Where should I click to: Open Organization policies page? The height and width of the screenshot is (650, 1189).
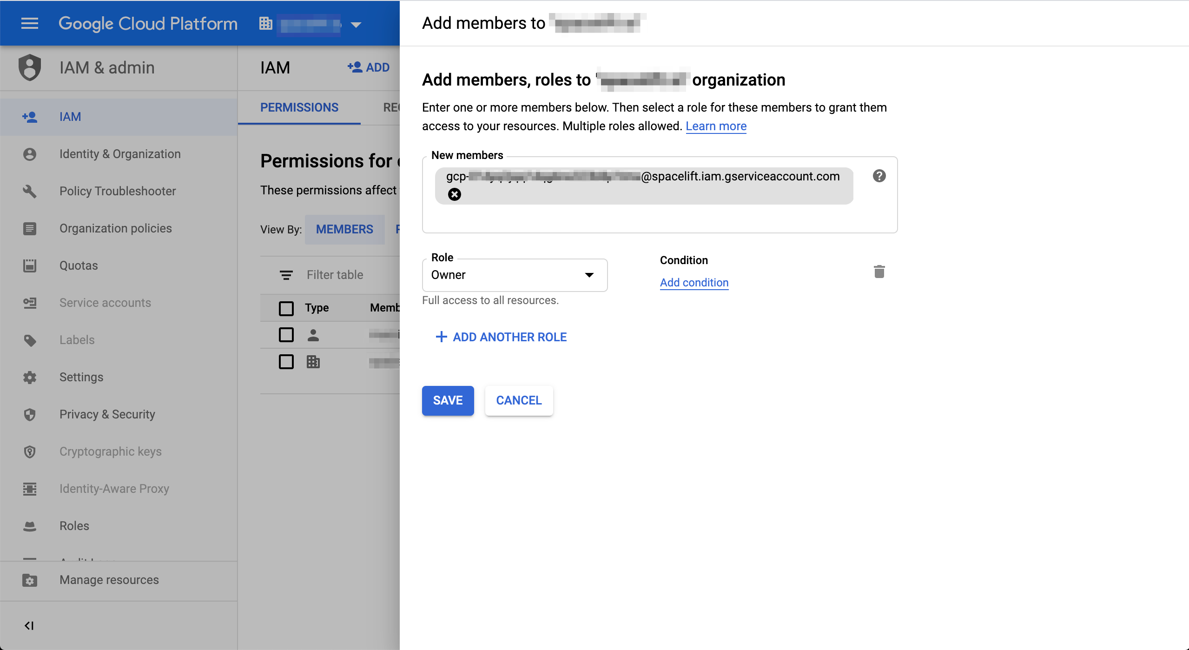tap(116, 228)
